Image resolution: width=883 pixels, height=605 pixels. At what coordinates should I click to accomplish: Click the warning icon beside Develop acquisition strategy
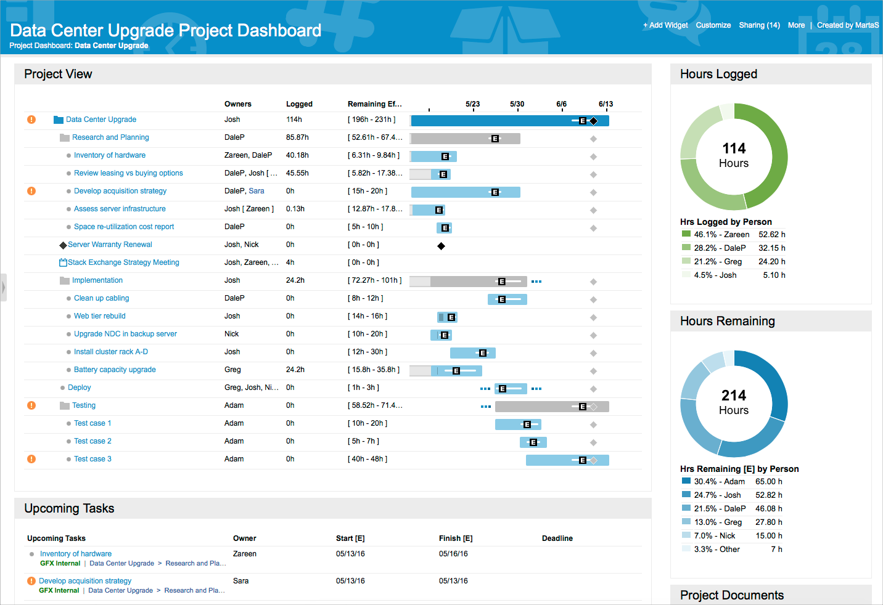pos(31,191)
